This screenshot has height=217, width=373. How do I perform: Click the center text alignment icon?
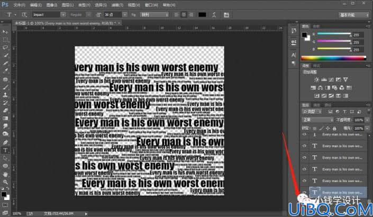pos(184,15)
